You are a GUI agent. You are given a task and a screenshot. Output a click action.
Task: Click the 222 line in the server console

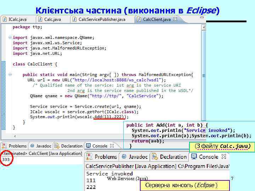(x=91, y=187)
